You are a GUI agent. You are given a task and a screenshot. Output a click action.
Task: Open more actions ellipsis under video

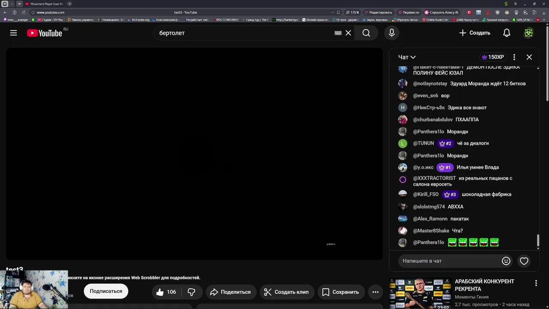point(375,292)
